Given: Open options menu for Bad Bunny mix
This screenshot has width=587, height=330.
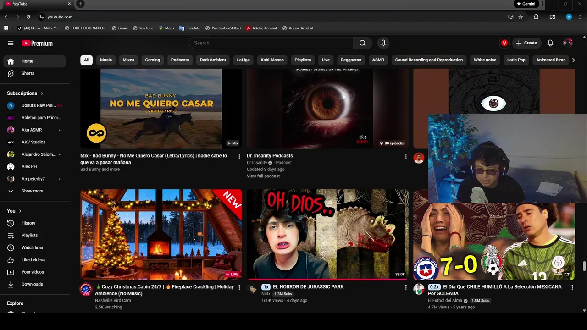Looking at the screenshot, I should tap(239, 156).
